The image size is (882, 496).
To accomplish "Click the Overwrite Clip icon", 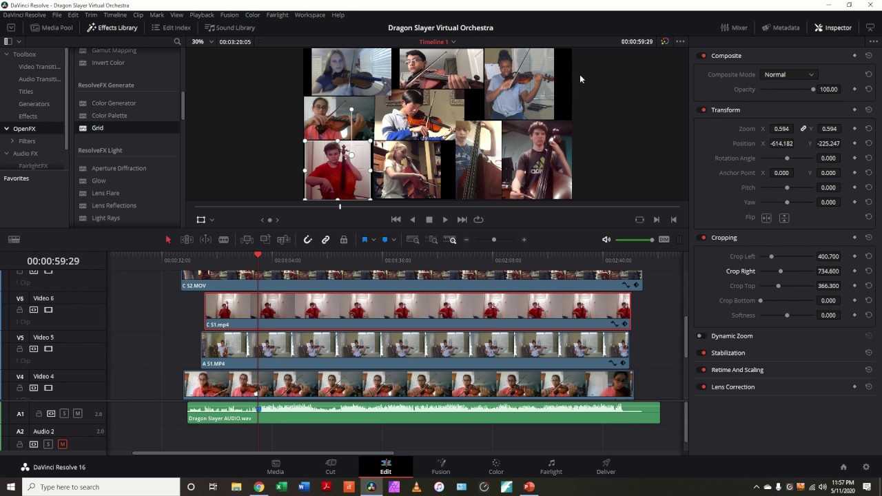I will tap(265, 240).
